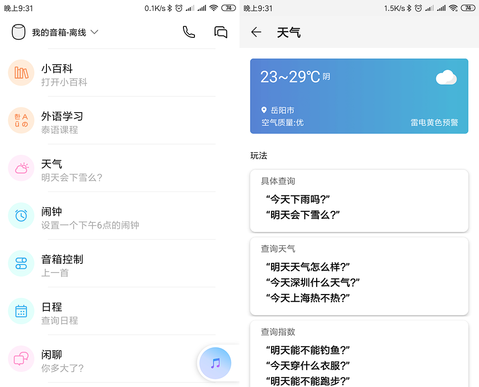479x387 pixels.
Task: Tap the 闲聊 chat bubbles icon
Action: point(21,358)
